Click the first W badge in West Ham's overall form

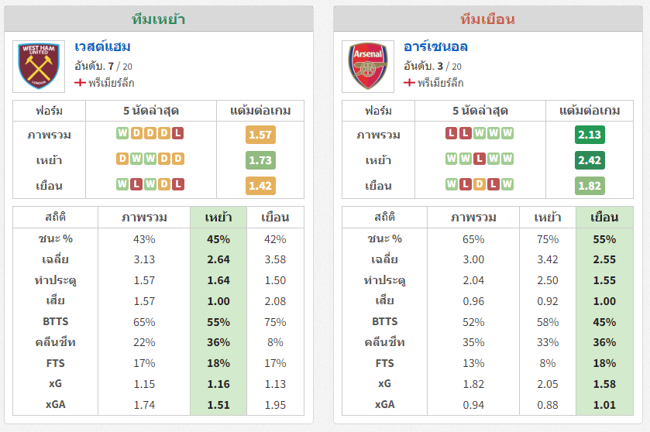(x=122, y=133)
